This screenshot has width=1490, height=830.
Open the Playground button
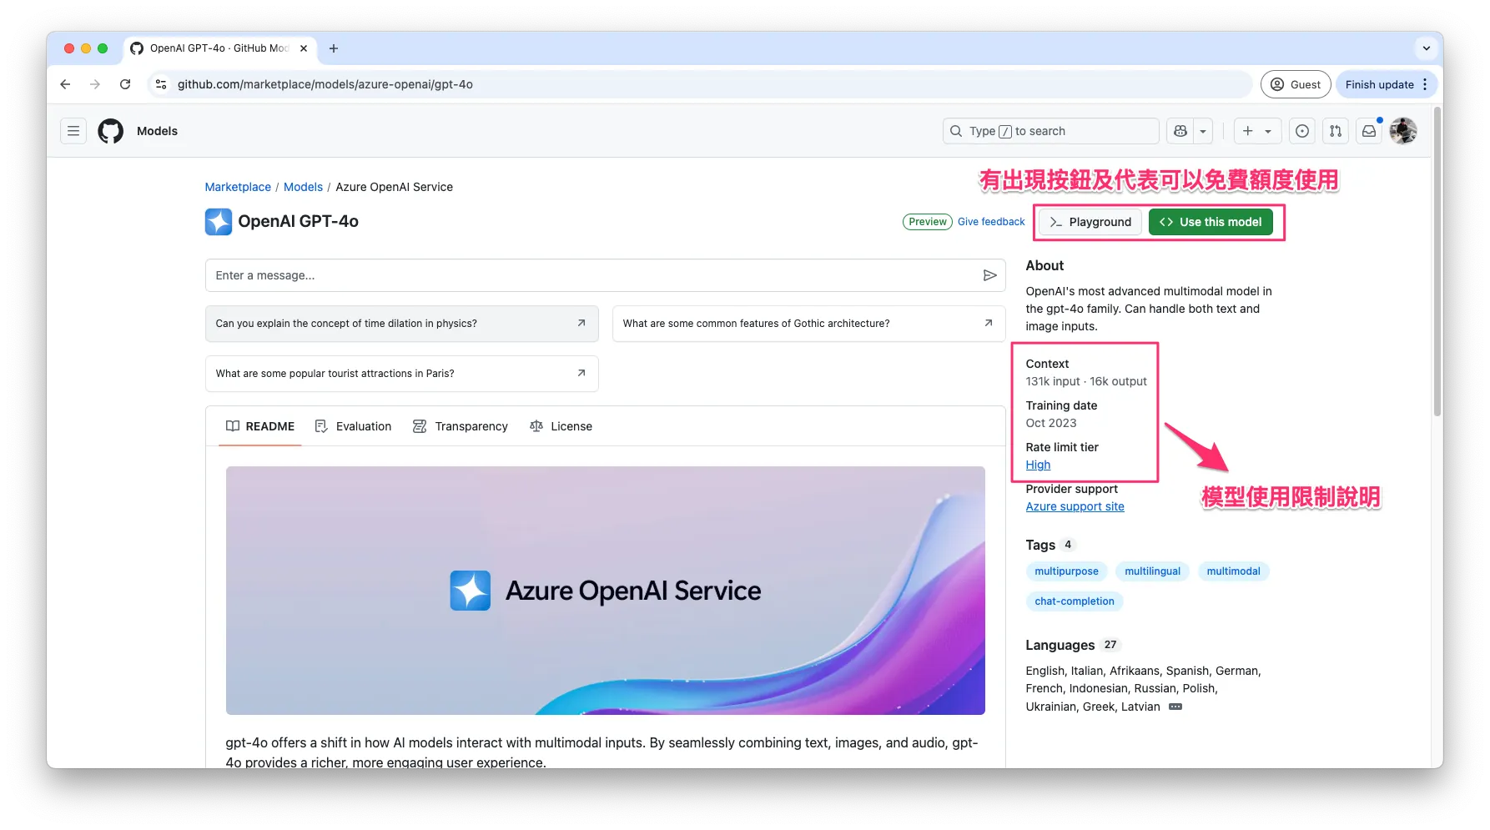(x=1090, y=222)
